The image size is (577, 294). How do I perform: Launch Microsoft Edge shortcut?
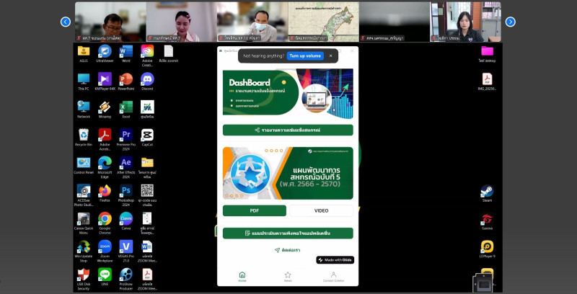(105, 163)
